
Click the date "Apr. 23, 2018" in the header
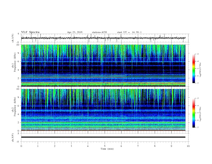[75, 32]
